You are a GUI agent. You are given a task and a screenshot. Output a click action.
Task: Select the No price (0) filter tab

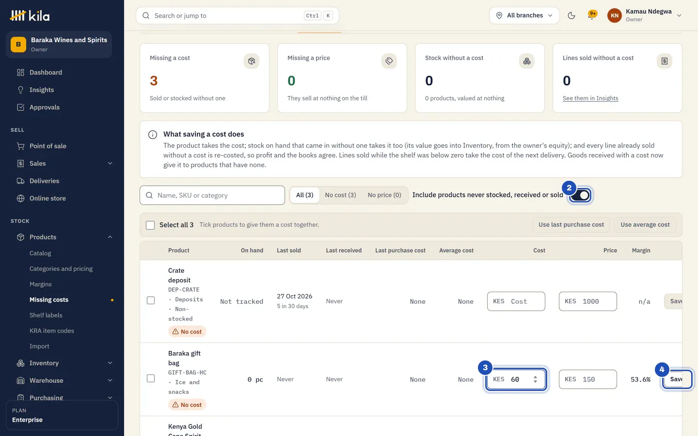click(384, 195)
